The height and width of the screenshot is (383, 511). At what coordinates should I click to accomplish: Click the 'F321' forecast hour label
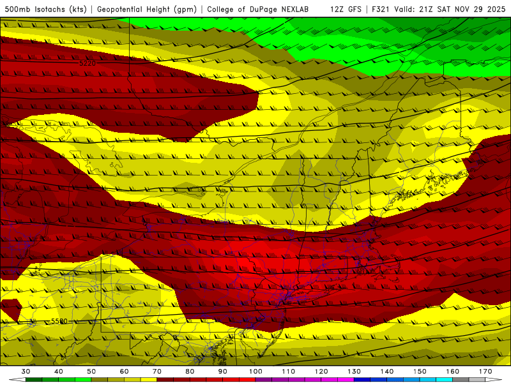pyautogui.click(x=381, y=9)
